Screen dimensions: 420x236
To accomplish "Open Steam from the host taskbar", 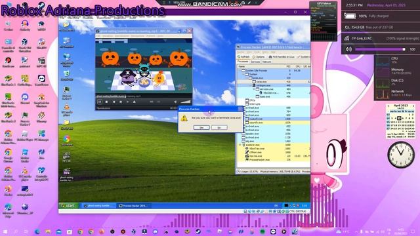I will [198, 231].
